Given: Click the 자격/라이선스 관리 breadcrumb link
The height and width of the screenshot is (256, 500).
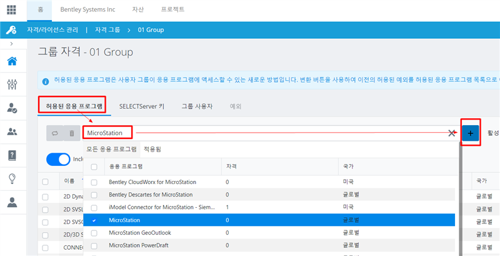Looking at the screenshot, I should (x=52, y=30).
